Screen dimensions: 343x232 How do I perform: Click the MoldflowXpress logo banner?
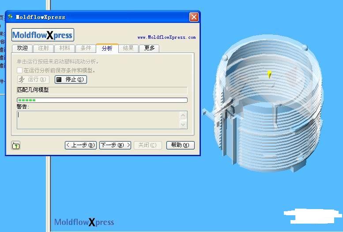tap(43, 35)
